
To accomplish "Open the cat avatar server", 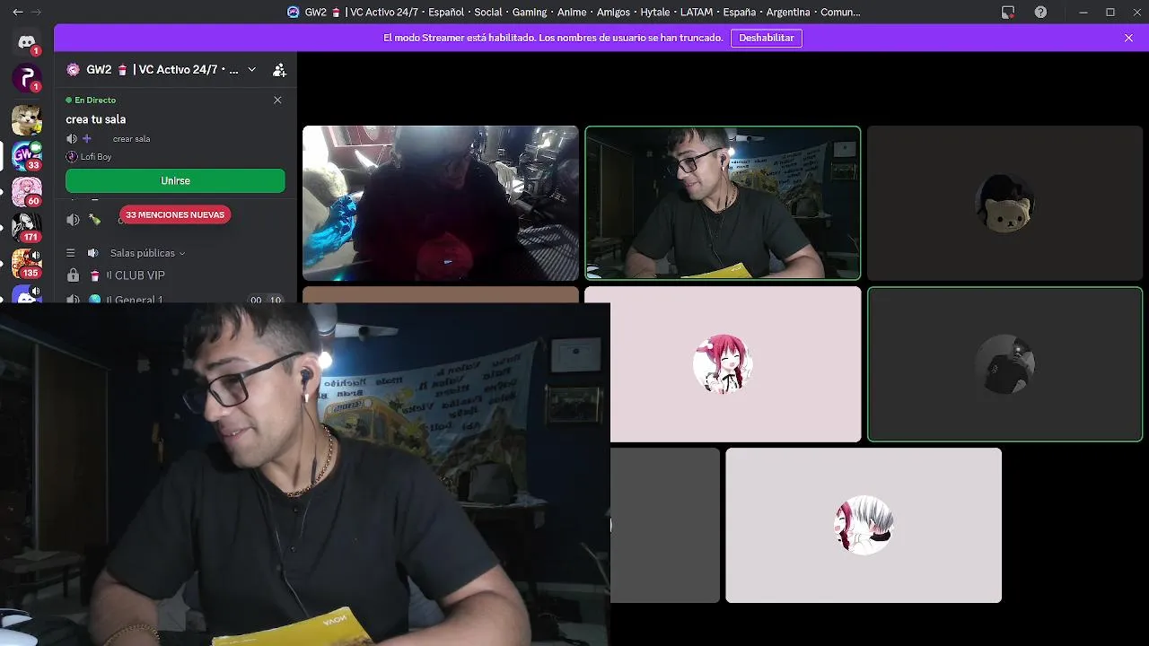I will pyautogui.click(x=27, y=119).
